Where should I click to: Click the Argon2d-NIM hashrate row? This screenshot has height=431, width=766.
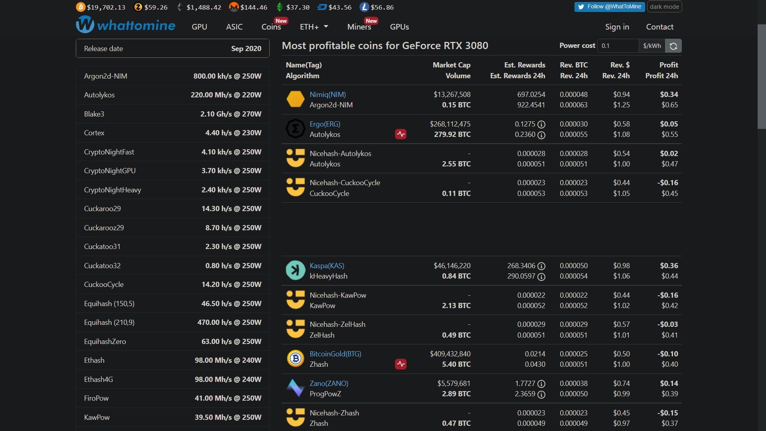click(173, 76)
